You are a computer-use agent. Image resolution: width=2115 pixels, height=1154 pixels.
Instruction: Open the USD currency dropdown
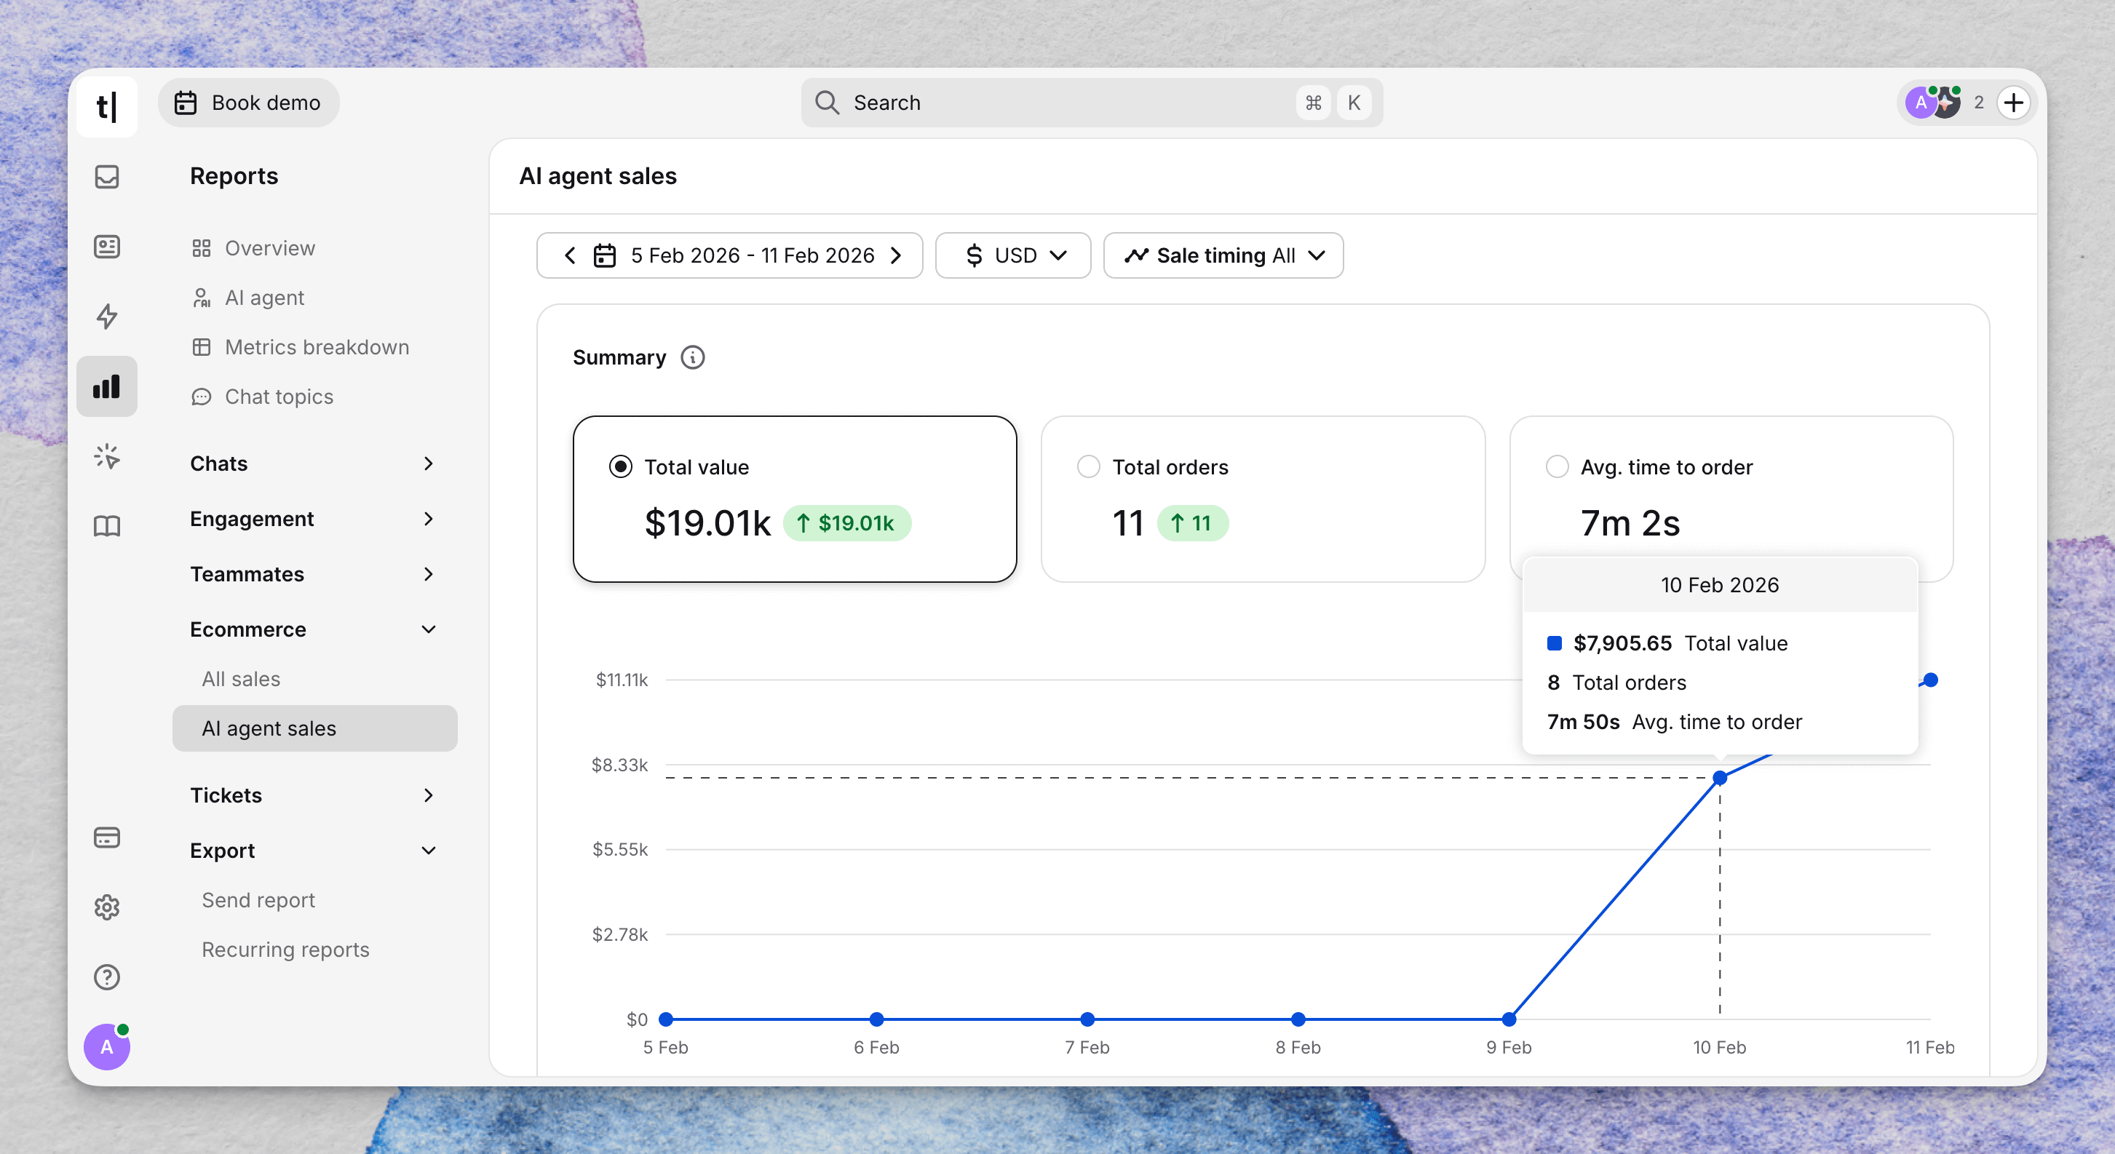coord(1013,256)
